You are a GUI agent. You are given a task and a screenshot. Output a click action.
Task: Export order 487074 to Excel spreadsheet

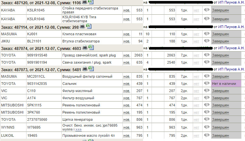tap(91, 47)
